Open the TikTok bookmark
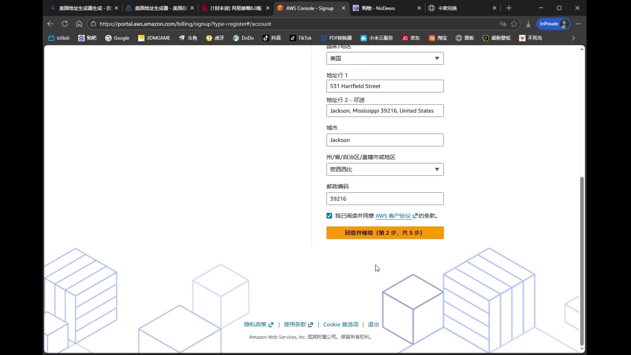Image resolution: width=631 pixels, height=355 pixels. [x=301, y=38]
